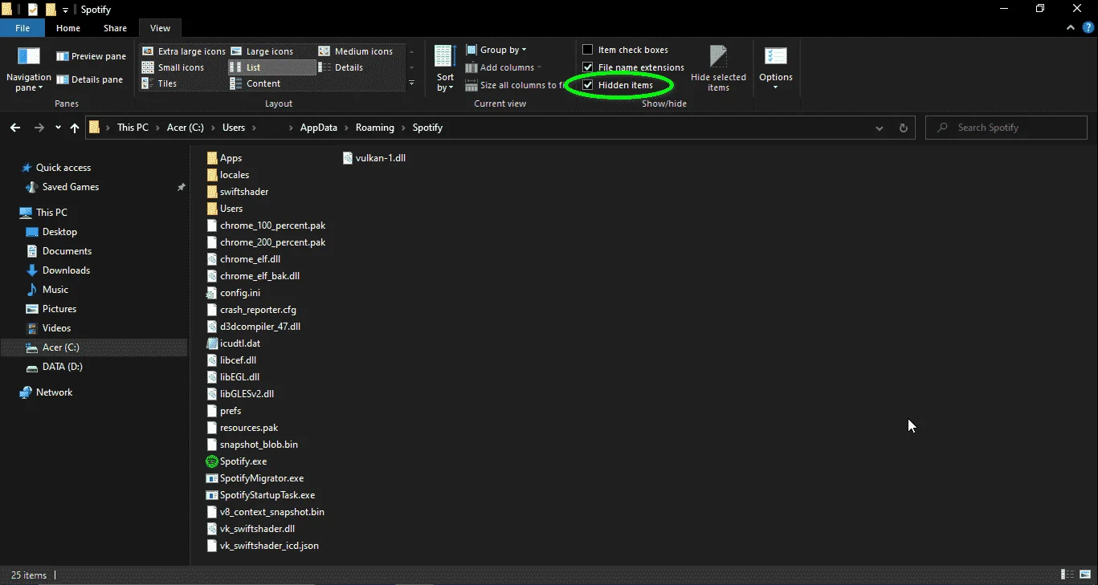Toggle File name extensions checkbox

634,67
